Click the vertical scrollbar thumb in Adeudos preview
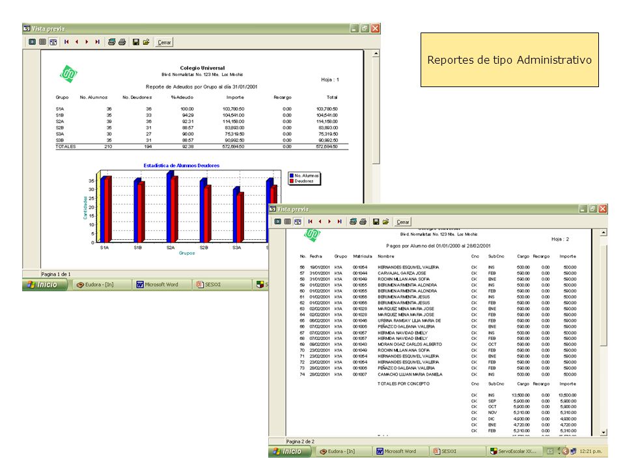 pyautogui.click(x=376, y=110)
